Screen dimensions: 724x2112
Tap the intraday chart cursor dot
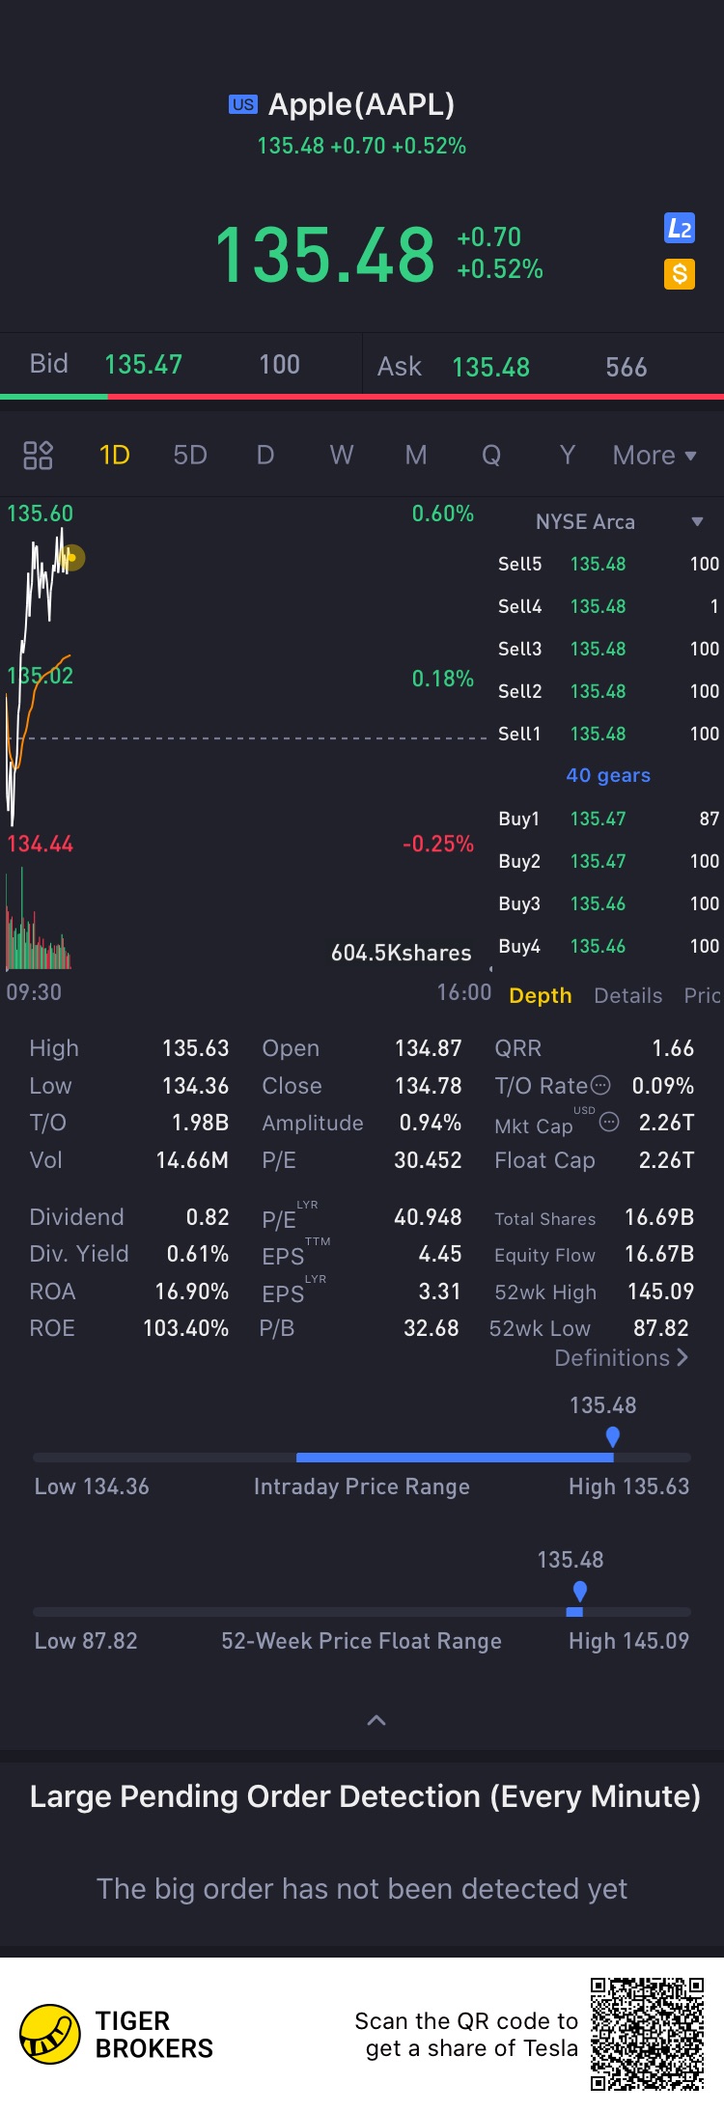(71, 557)
